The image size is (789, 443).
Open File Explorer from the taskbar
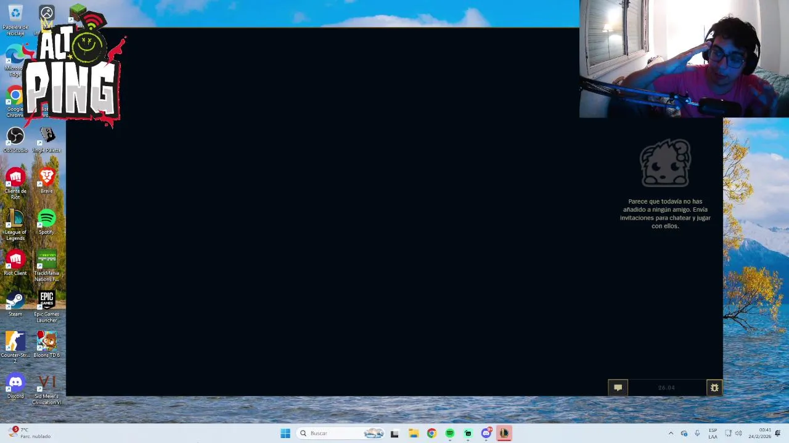(413, 433)
